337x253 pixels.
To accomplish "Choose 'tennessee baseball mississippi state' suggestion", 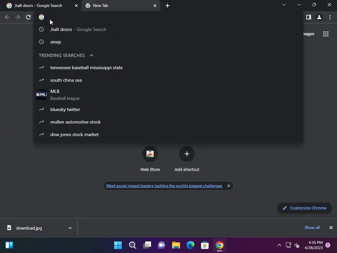I will [168, 68].
